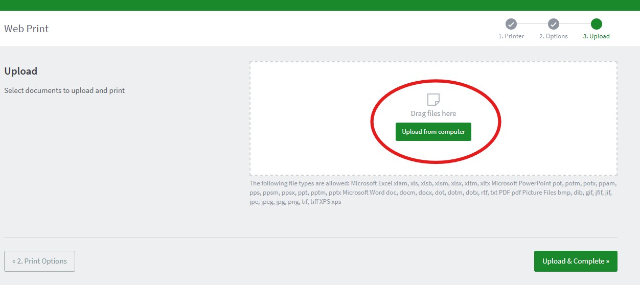
Task: Click Upload & Complete button
Action: (576, 261)
